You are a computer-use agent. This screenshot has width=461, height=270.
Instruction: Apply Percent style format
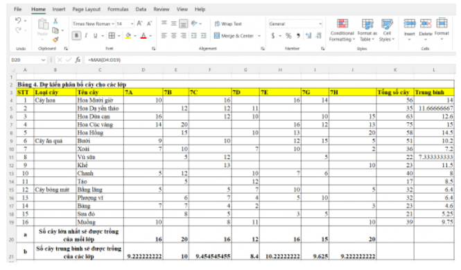[x=288, y=35]
